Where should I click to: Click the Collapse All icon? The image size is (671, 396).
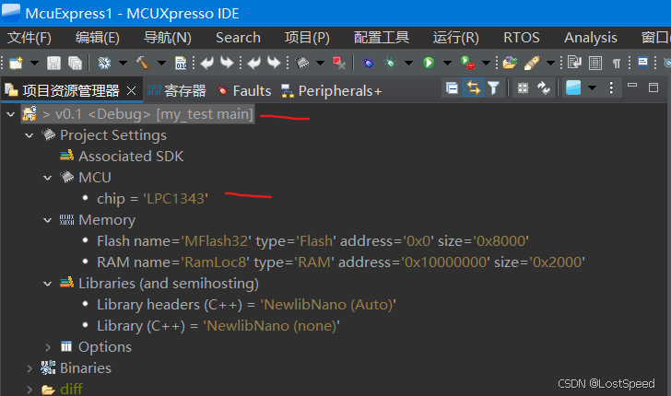(x=452, y=88)
